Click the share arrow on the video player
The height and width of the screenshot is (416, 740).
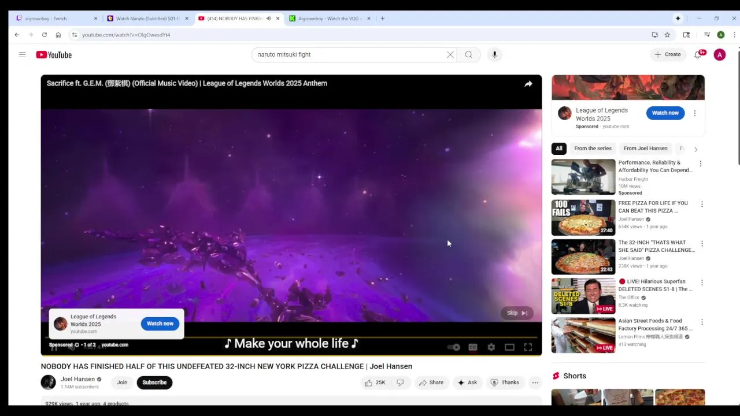pyautogui.click(x=528, y=84)
